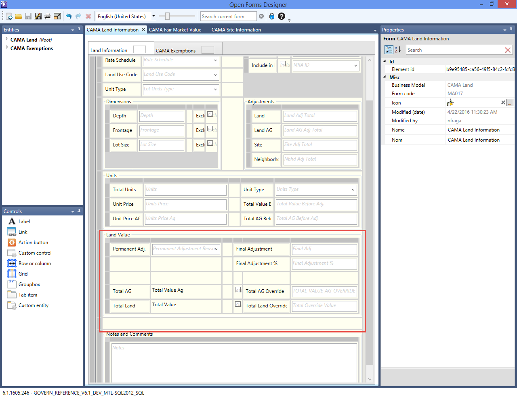Click the blue Undo arrow icon
517x397 pixels.
point(69,17)
